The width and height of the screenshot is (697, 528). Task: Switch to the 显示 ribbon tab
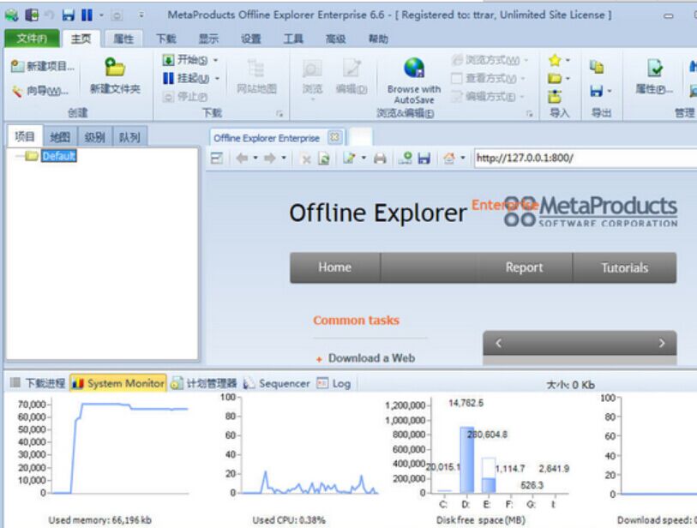coord(208,39)
